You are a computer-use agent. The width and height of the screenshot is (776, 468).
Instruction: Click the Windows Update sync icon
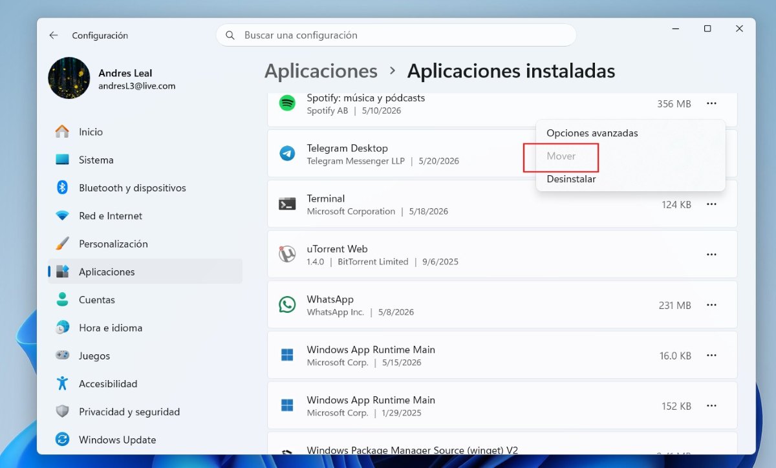pyautogui.click(x=62, y=440)
